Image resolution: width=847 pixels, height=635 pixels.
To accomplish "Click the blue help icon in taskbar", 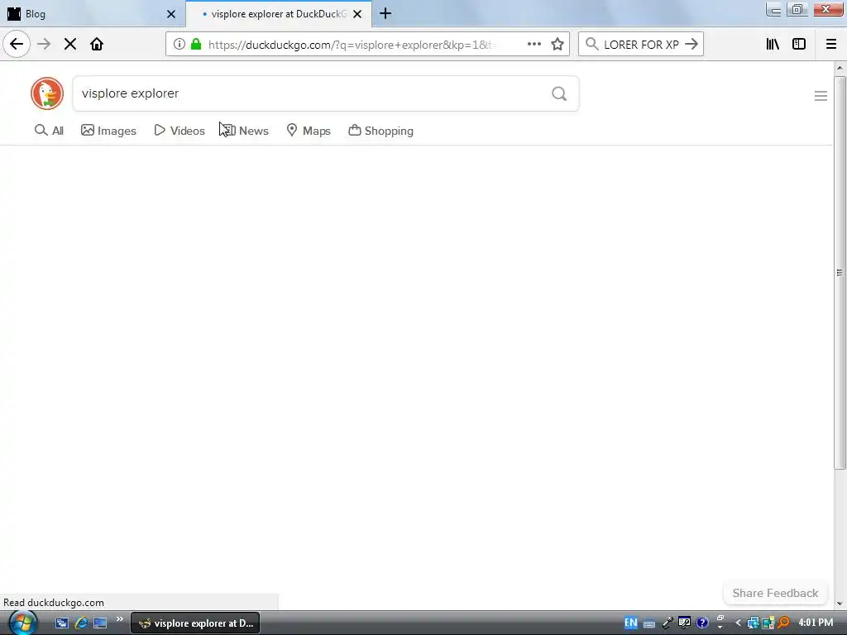I will 702,623.
